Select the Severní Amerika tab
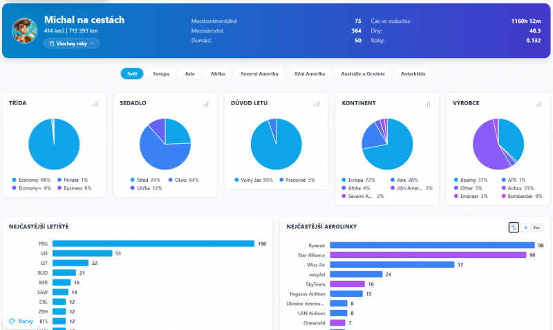This screenshot has width=553, height=330. [259, 73]
